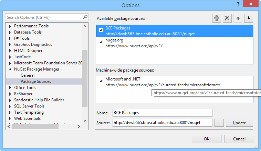The image size is (261, 151).
Task: Click the browse ellipsis button
Action: click(x=219, y=123)
